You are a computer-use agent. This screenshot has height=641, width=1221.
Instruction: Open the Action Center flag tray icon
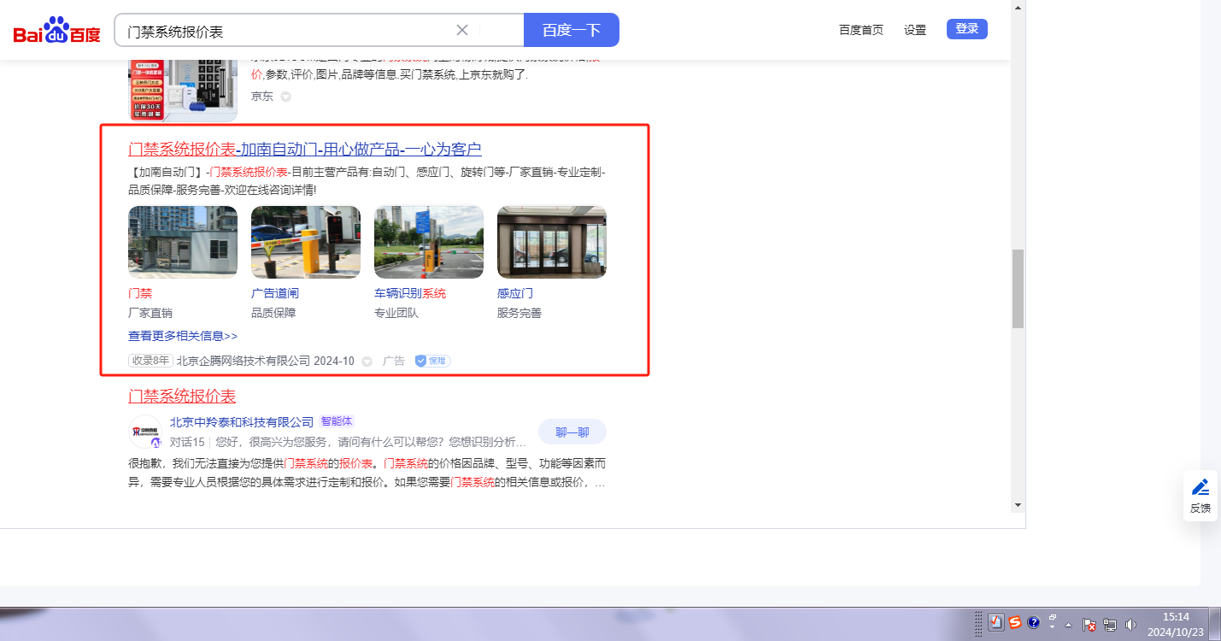click(x=1089, y=625)
